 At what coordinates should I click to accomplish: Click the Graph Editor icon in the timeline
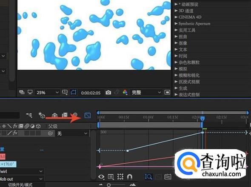88,115
